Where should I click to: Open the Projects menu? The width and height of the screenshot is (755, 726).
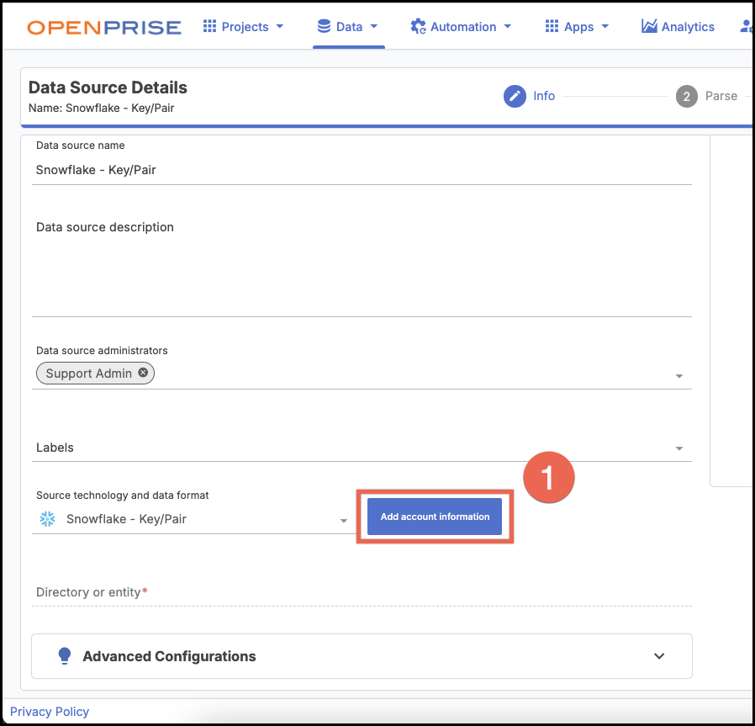[244, 26]
